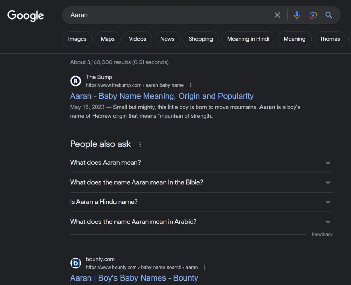The height and width of the screenshot is (285, 351).
Task: Open People also ask options menu
Action: click(140, 145)
